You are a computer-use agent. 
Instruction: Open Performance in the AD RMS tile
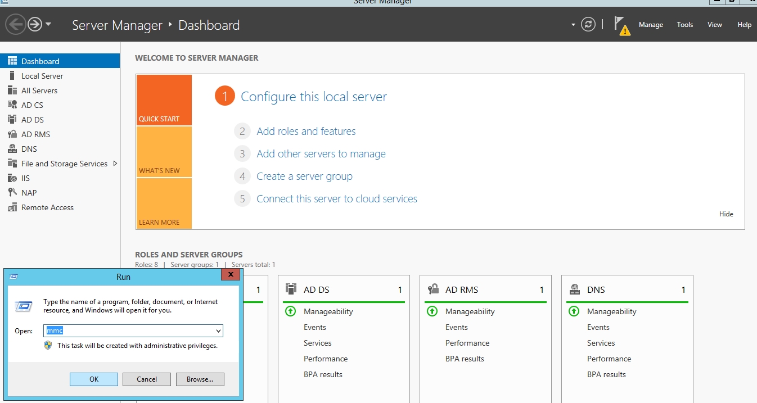(467, 343)
